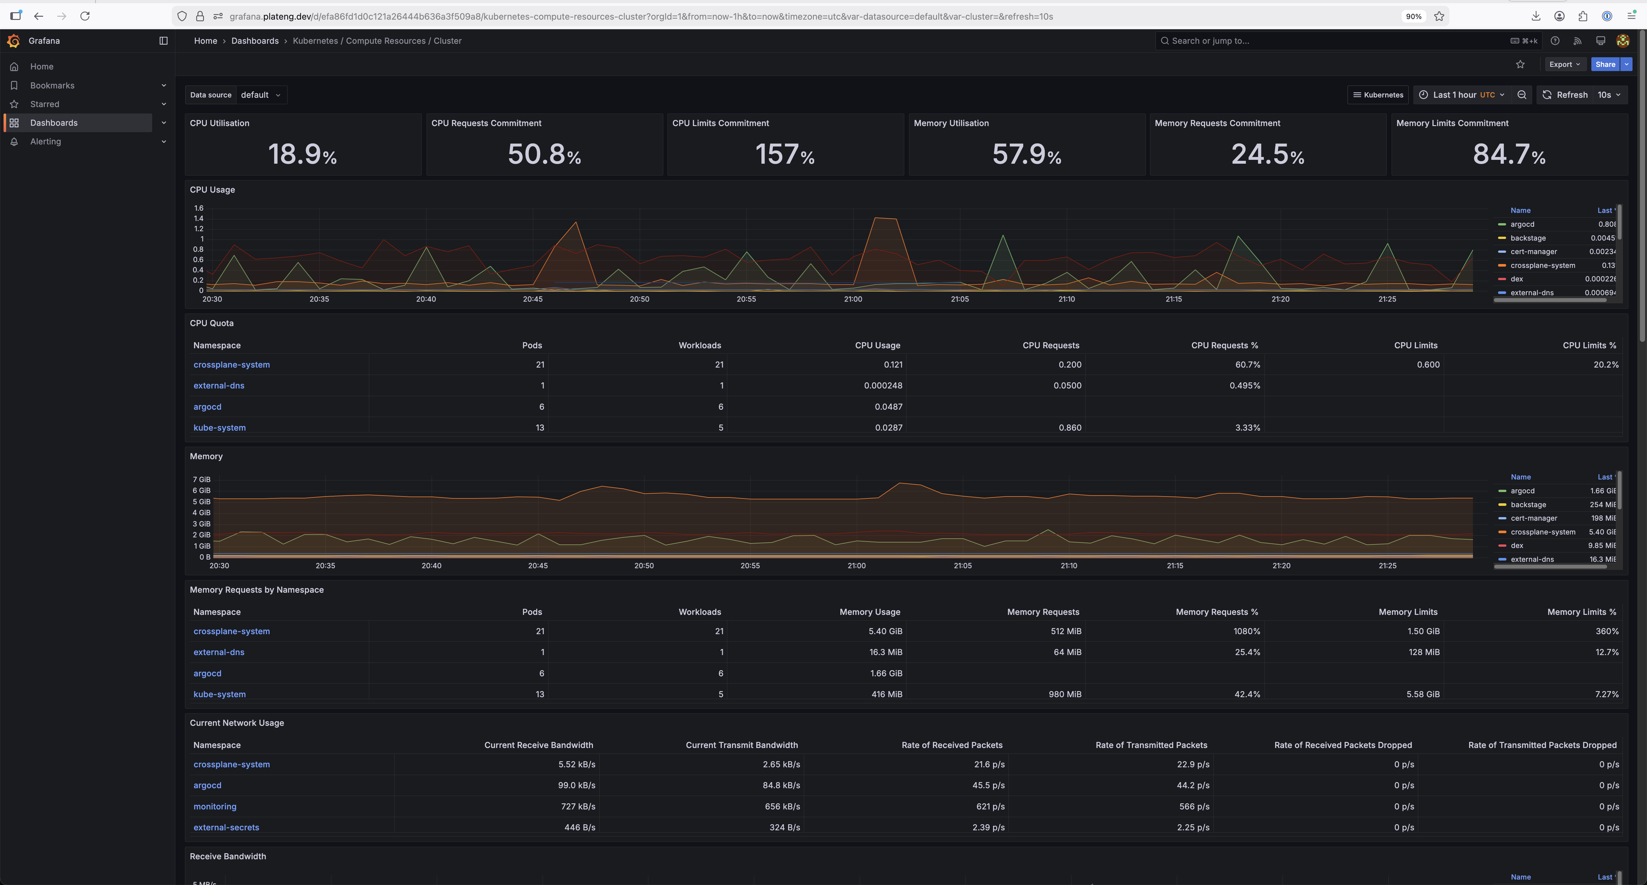Viewport: 1647px width, 885px height.
Task: Open your profile avatar menu
Action: click(x=1623, y=40)
